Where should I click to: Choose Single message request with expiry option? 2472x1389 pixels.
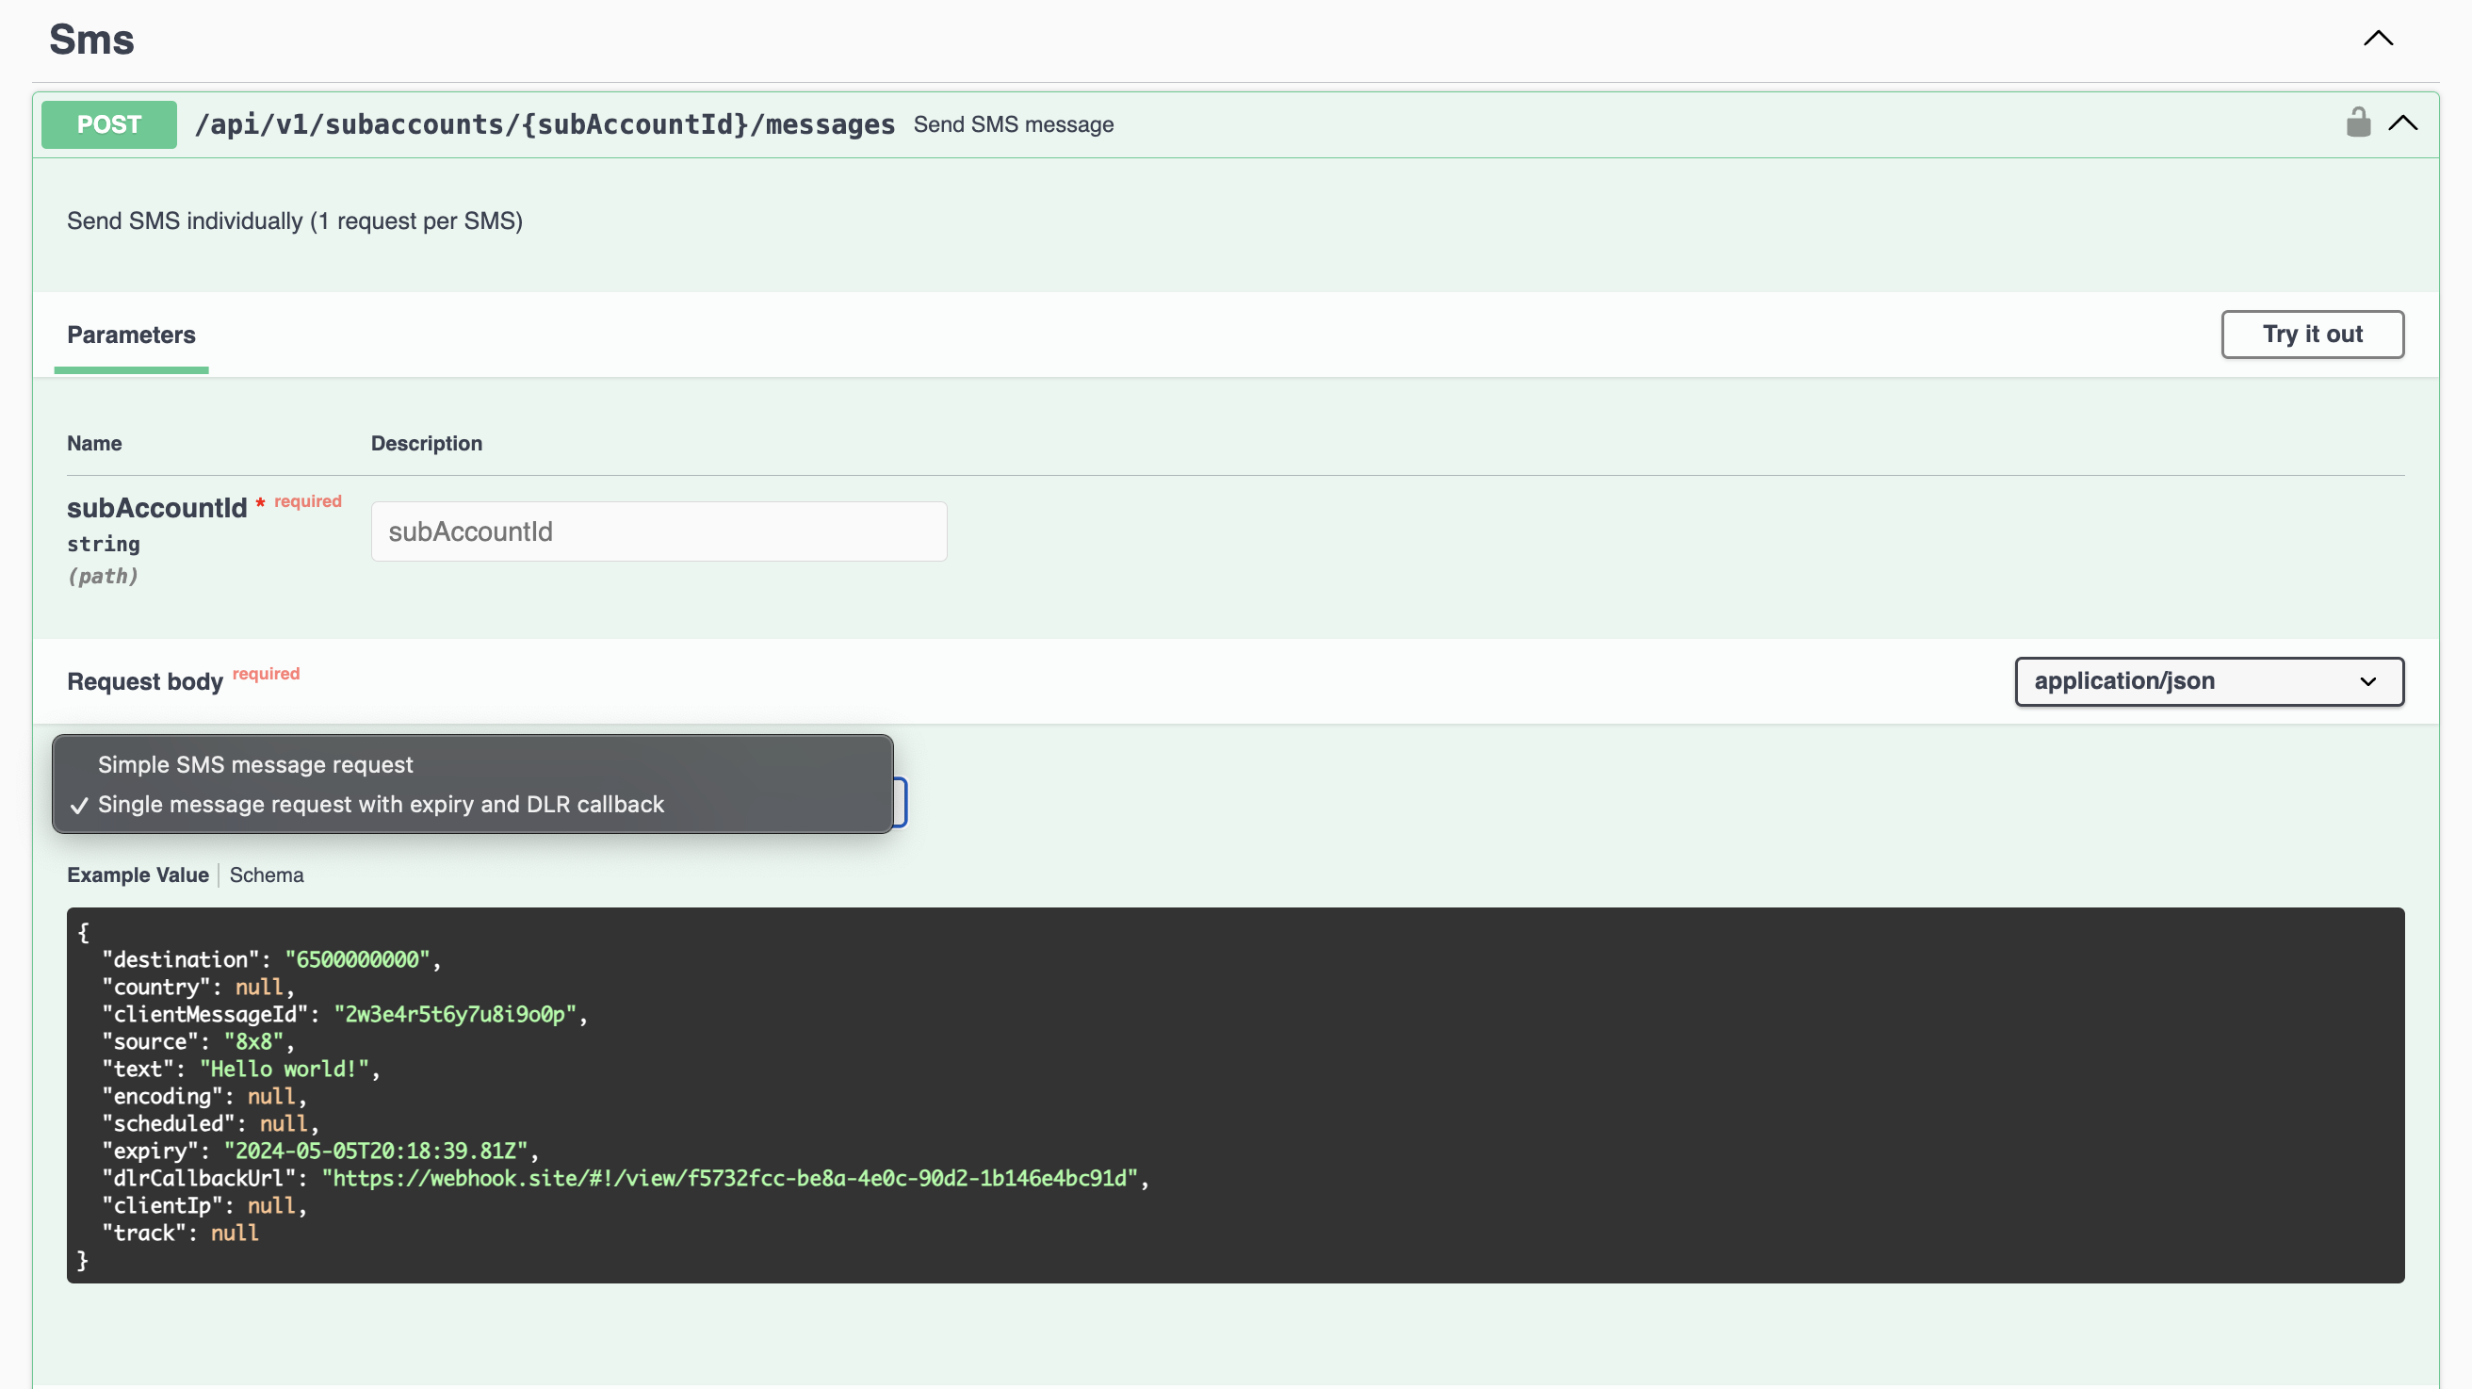[380, 804]
